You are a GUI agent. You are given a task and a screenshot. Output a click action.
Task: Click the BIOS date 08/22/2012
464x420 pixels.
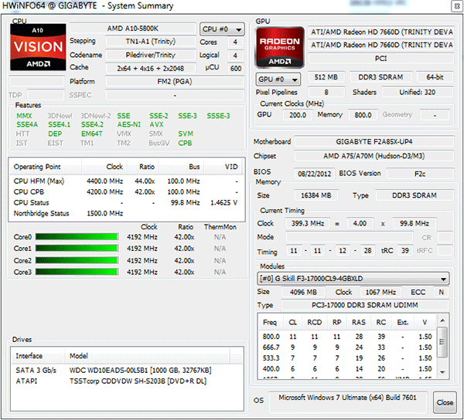(314, 174)
